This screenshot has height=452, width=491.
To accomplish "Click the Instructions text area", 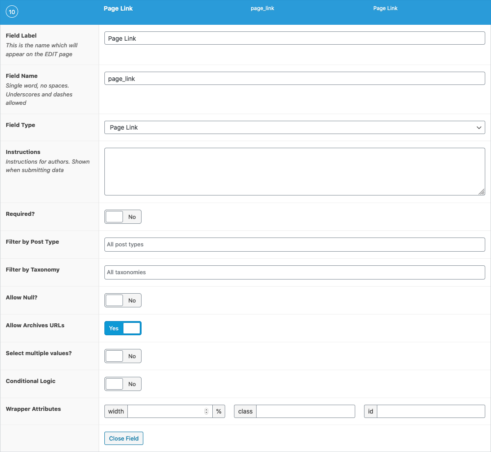I will point(294,172).
